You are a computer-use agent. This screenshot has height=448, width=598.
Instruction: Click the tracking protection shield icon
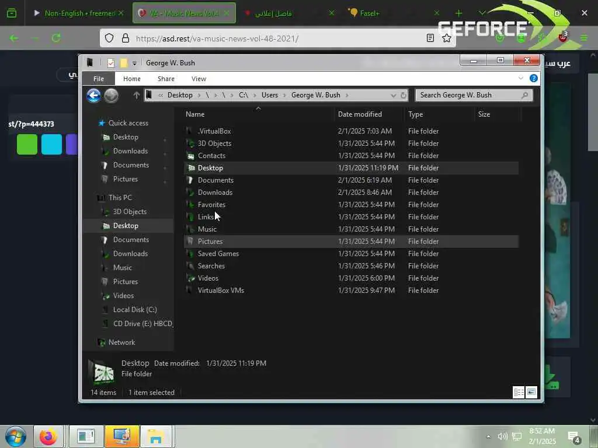tap(109, 38)
